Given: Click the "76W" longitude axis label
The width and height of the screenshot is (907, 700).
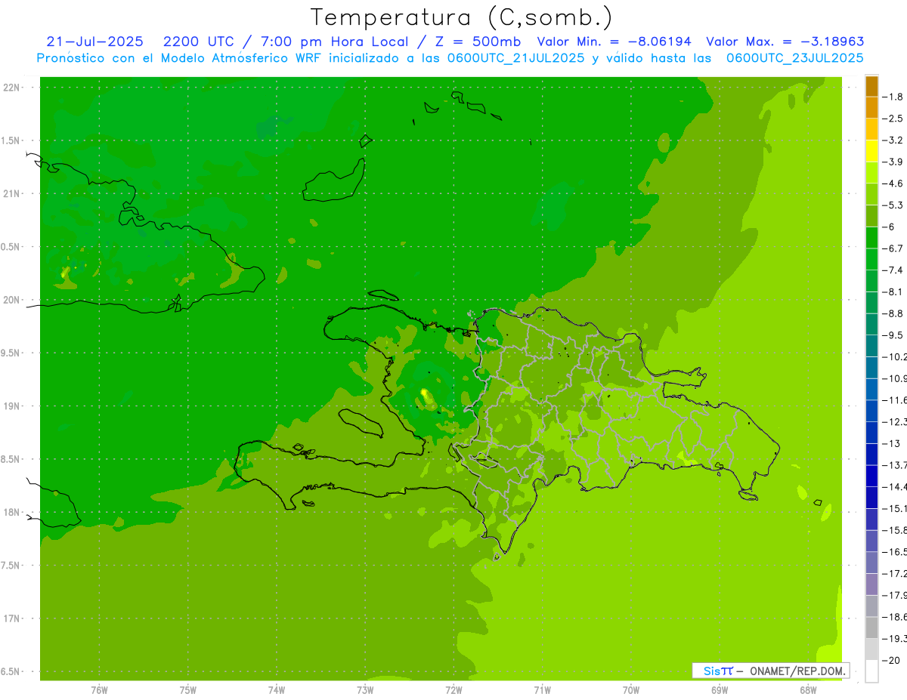Looking at the screenshot, I should [99, 690].
